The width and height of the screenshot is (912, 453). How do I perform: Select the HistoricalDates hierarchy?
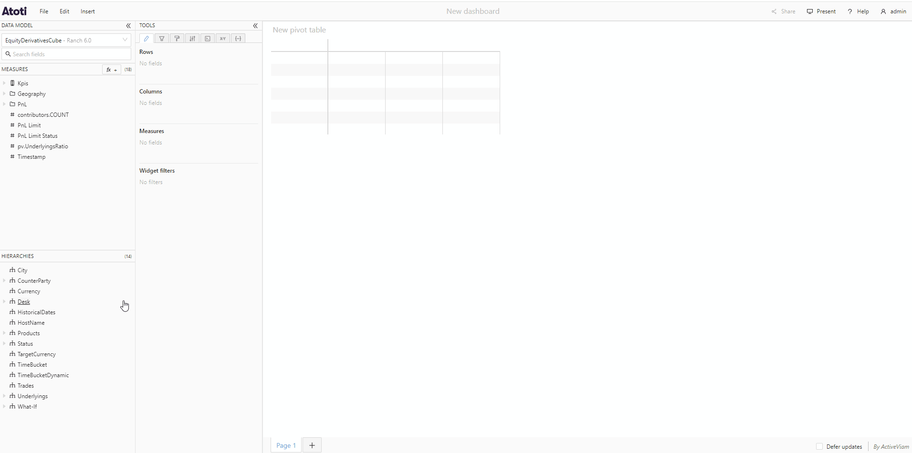(36, 312)
